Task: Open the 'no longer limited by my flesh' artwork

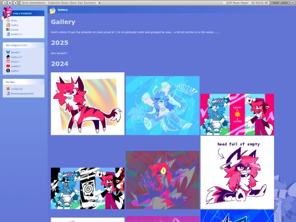Action: click(163, 180)
